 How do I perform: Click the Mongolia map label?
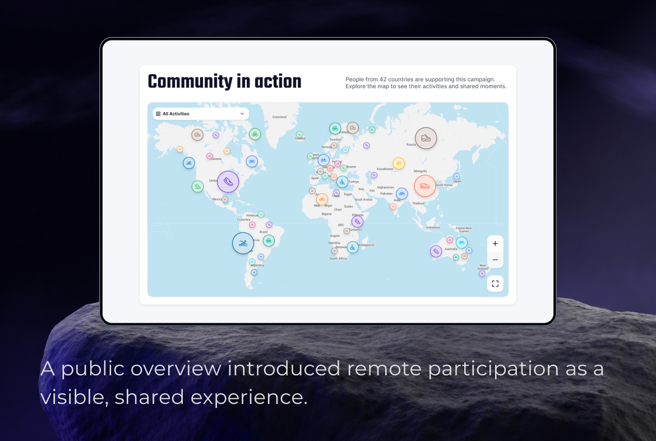pos(420,171)
